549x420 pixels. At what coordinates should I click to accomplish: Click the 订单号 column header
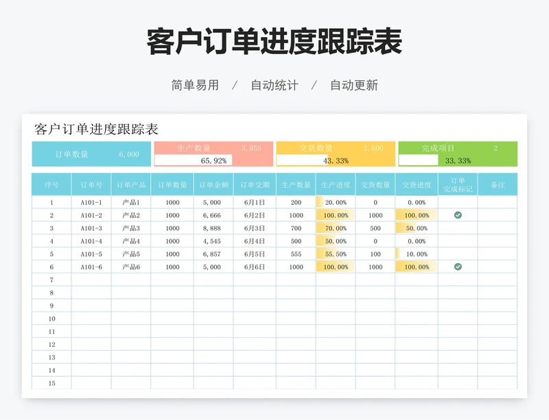[91, 184]
